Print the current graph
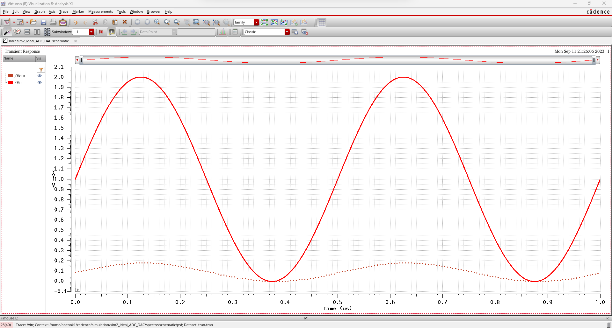The image size is (612, 328). coord(53,22)
